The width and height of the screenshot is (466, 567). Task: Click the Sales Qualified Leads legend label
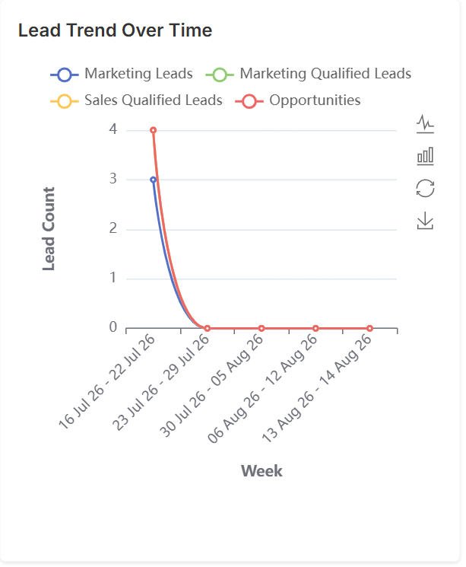pos(153,100)
